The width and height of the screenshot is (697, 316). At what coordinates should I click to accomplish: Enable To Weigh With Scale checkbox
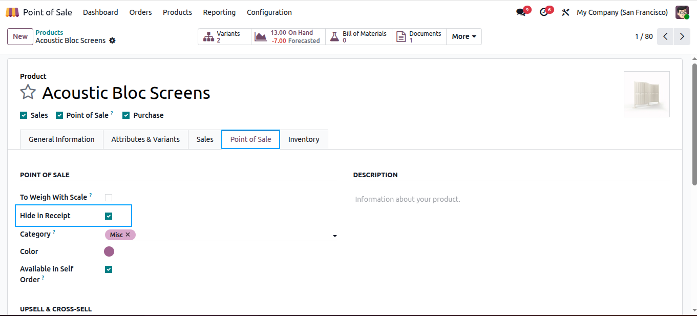[x=109, y=198]
